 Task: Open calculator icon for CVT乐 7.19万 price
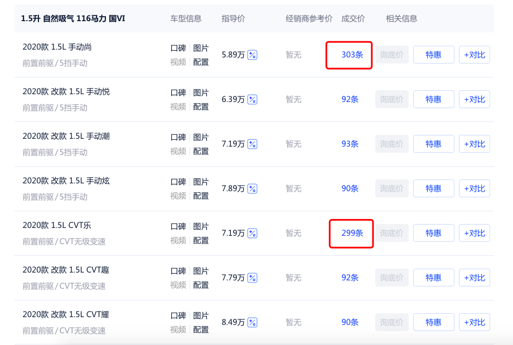click(252, 233)
